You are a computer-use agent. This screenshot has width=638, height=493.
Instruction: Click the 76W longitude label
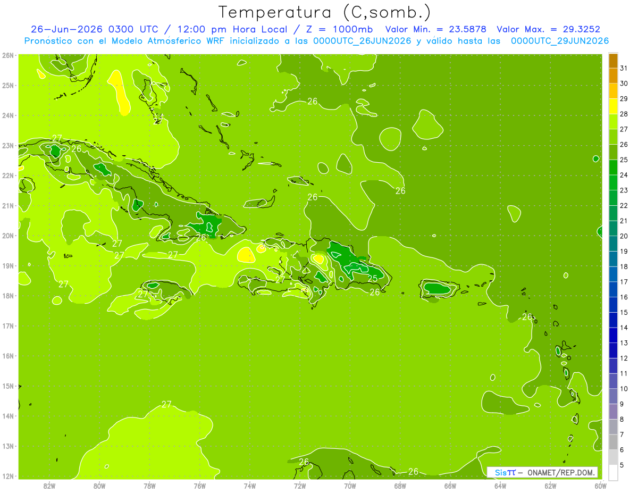[x=200, y=486]
